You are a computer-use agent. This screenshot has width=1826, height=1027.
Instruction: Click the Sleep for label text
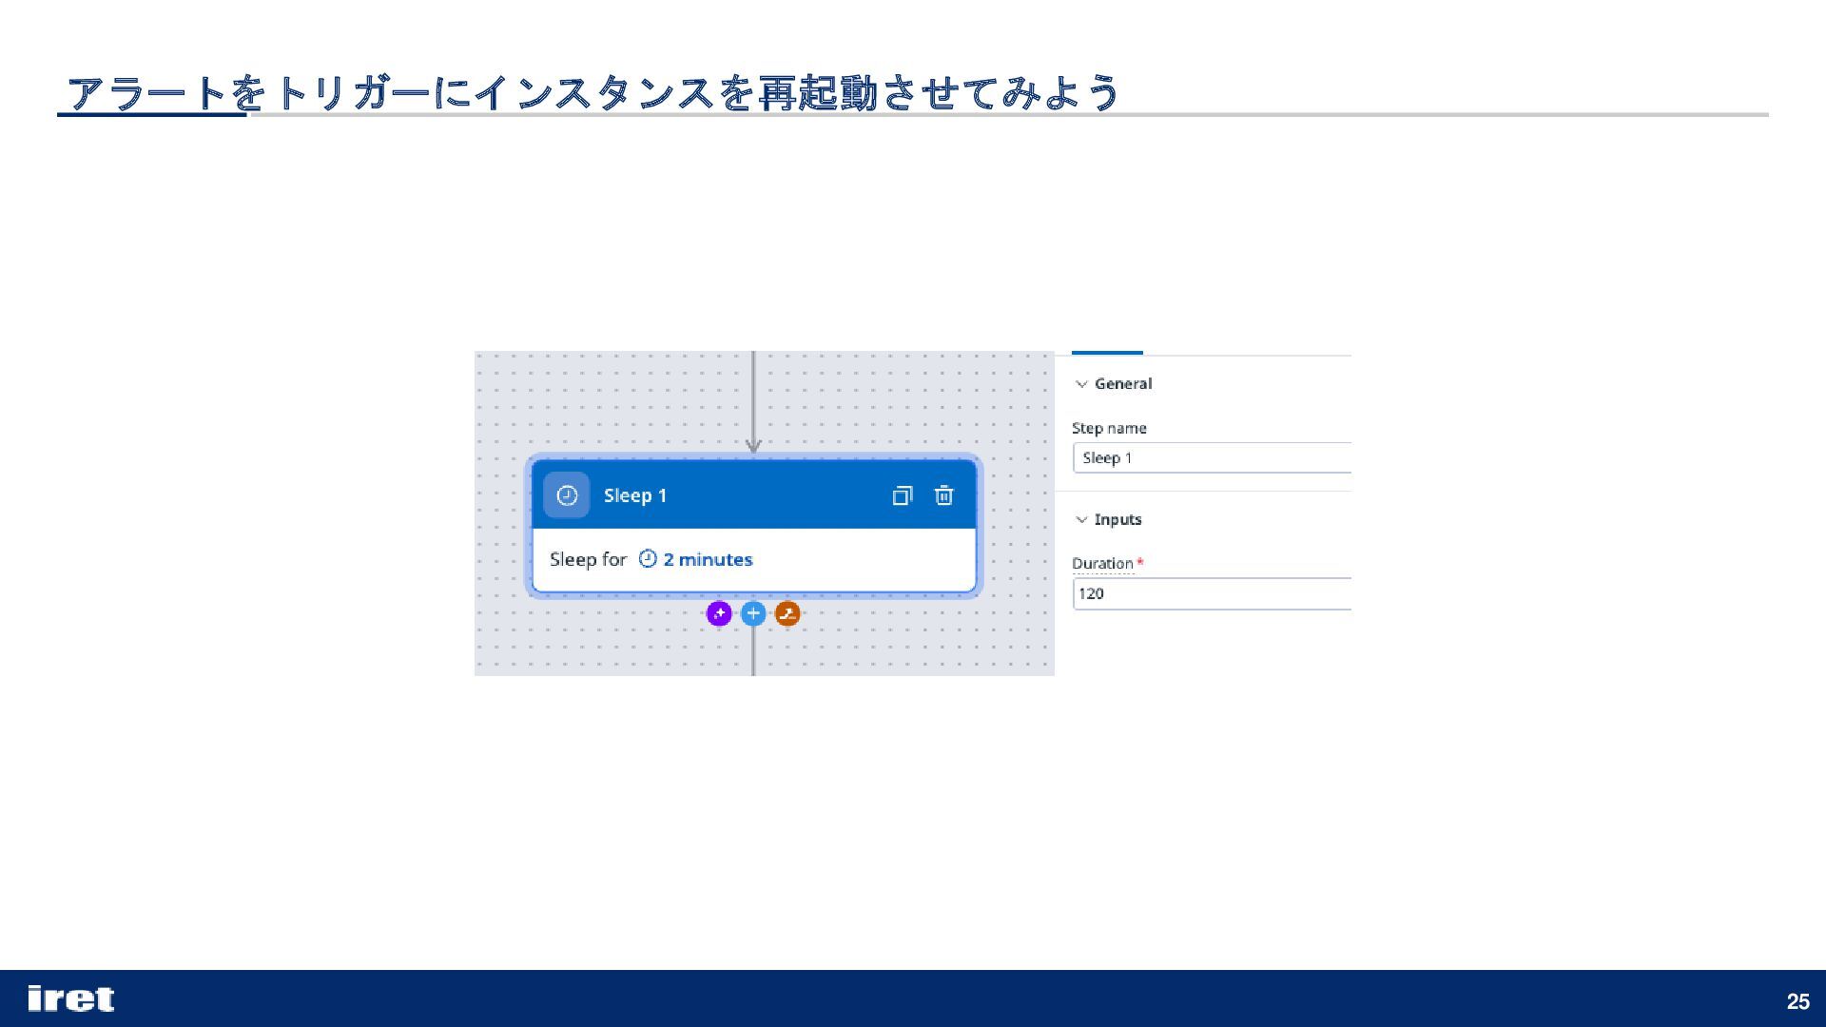pyautogui.click(x=588, y=559)
